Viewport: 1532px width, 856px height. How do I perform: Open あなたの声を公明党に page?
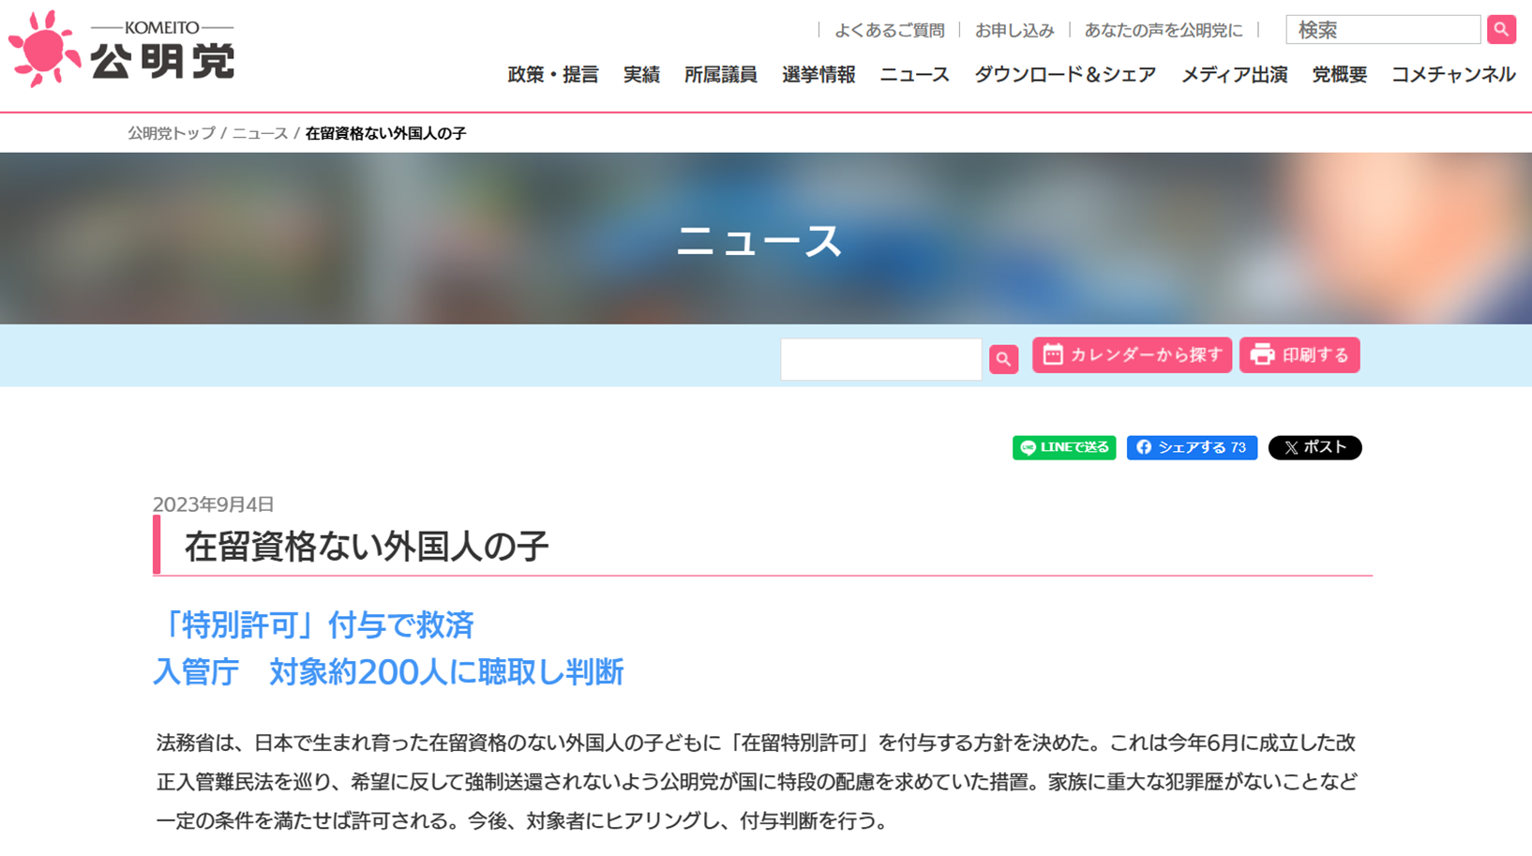tap(1164, 29)
